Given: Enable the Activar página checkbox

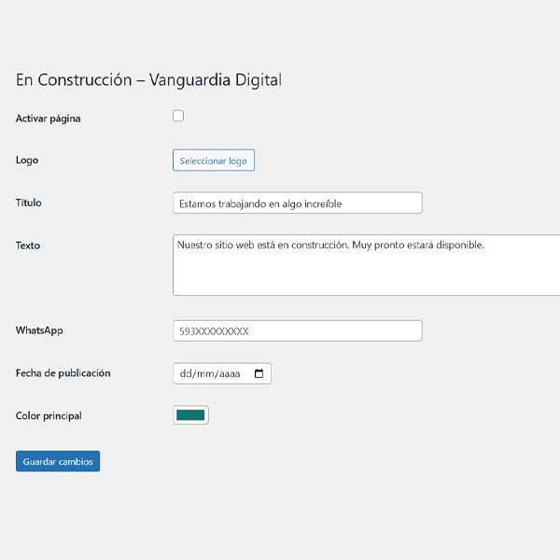Looking at the screenshot, I should pyautogui.click(x=178, y=116).
